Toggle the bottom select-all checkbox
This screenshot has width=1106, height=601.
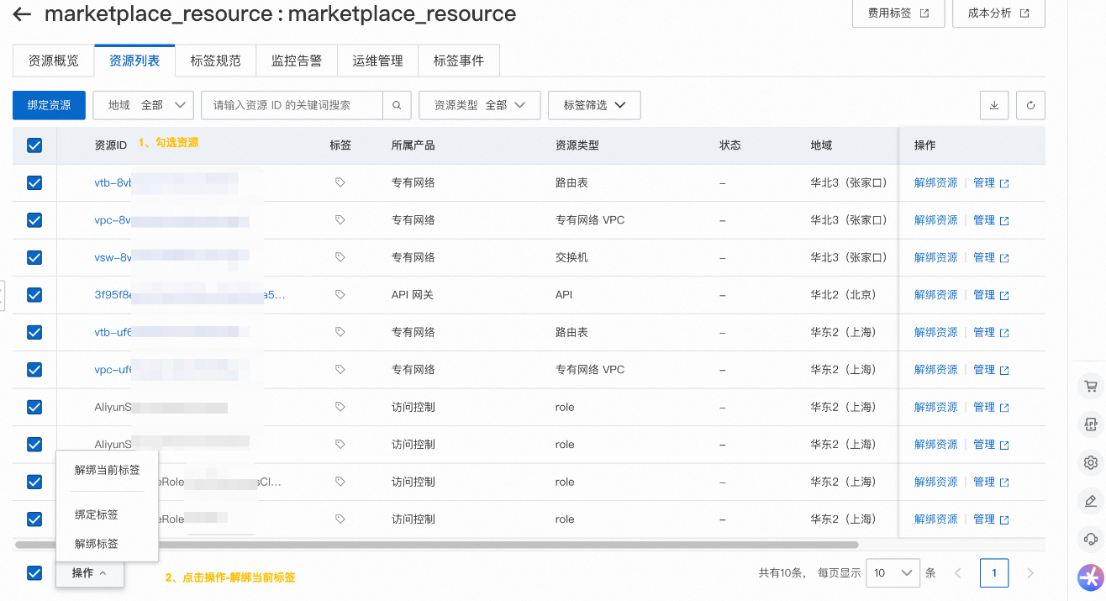(x=34, y=573)
